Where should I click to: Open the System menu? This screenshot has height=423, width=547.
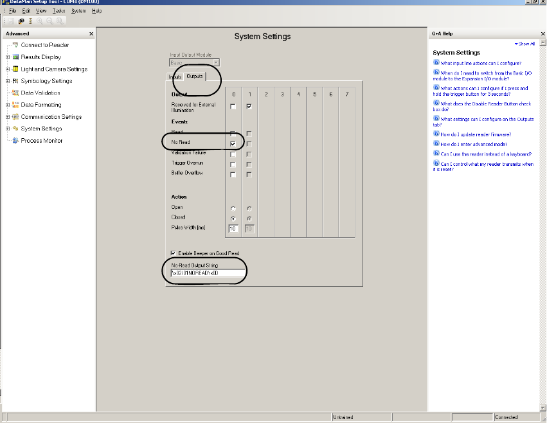(x=79, y=11)
